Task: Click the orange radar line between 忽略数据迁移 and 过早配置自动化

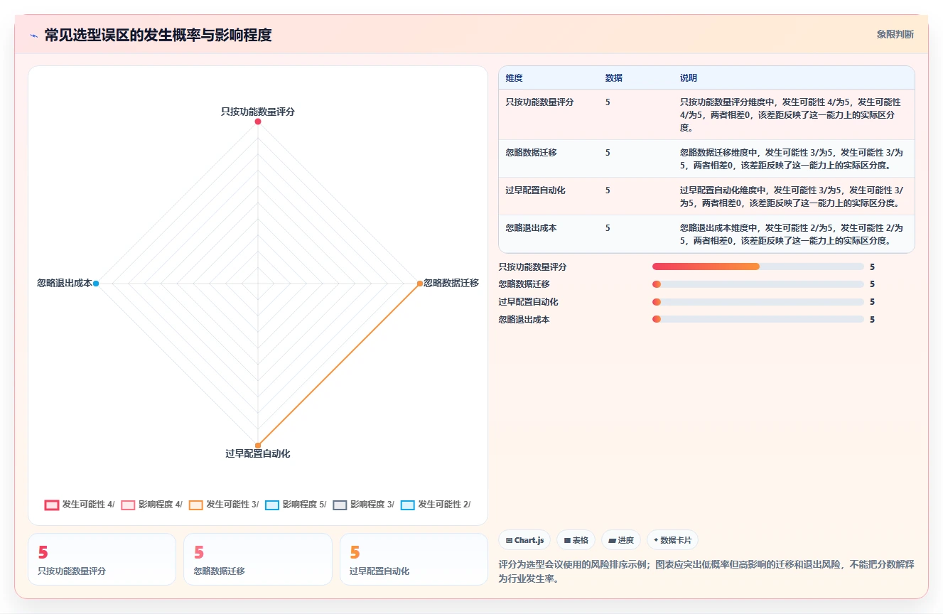Action: tap(339, 365)
